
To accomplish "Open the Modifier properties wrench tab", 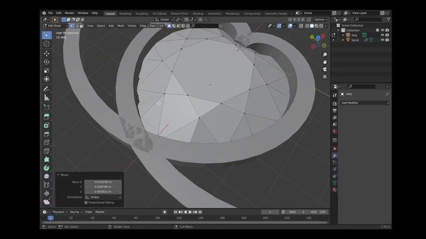I will coord(335,155).
